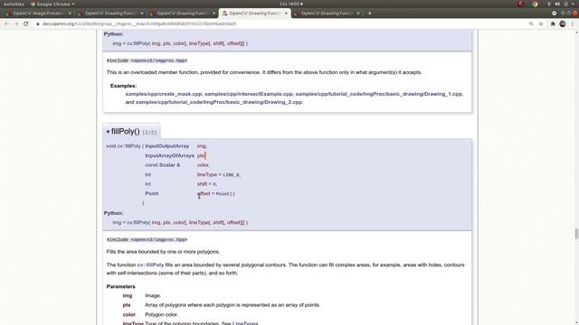Open the Drawing_1.cpp tutorial sample
The width and height of the screenshot is (579, 325).
(378, 94)
